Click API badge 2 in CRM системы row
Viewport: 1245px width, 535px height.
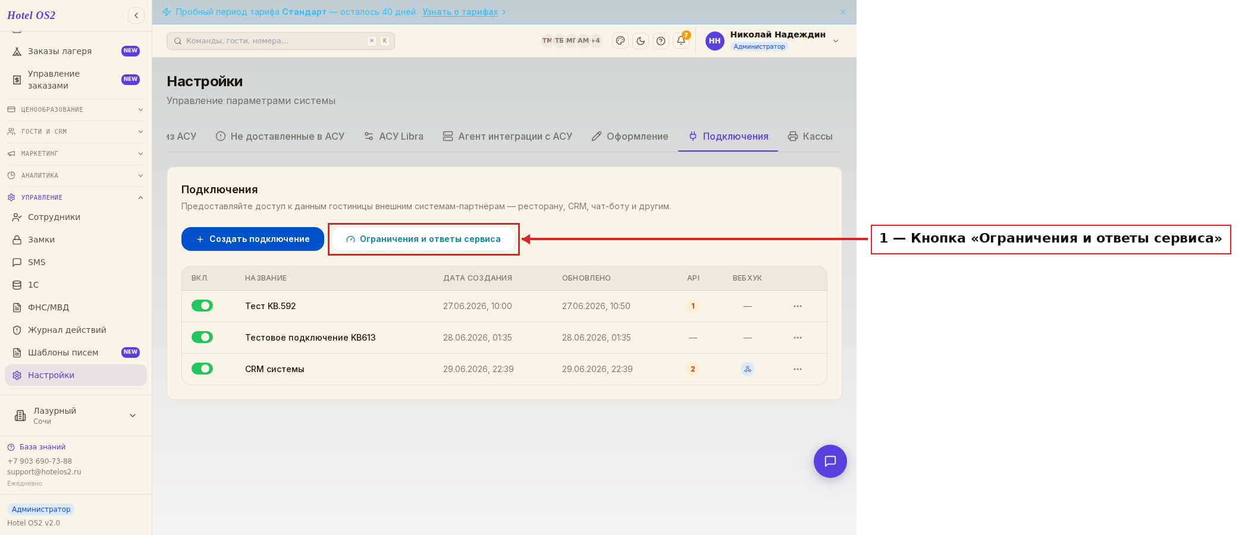693,369
